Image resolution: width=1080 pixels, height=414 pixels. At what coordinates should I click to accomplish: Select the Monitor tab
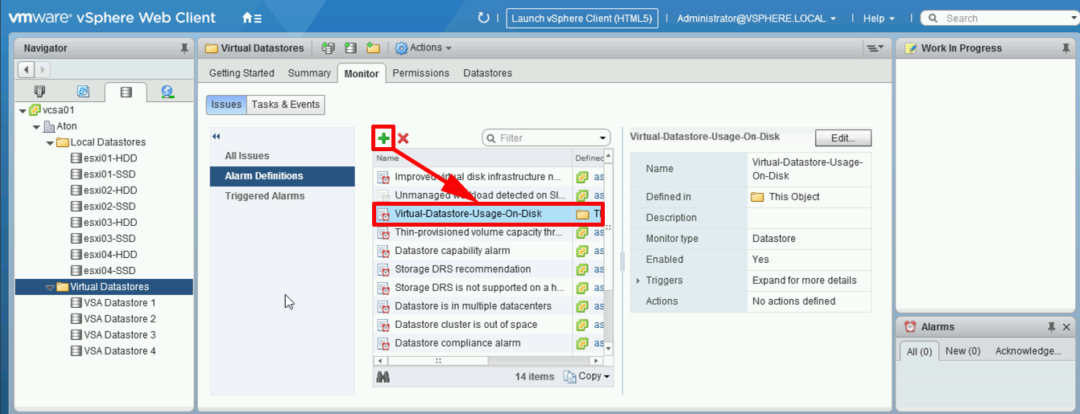click(x=362, y=73)
